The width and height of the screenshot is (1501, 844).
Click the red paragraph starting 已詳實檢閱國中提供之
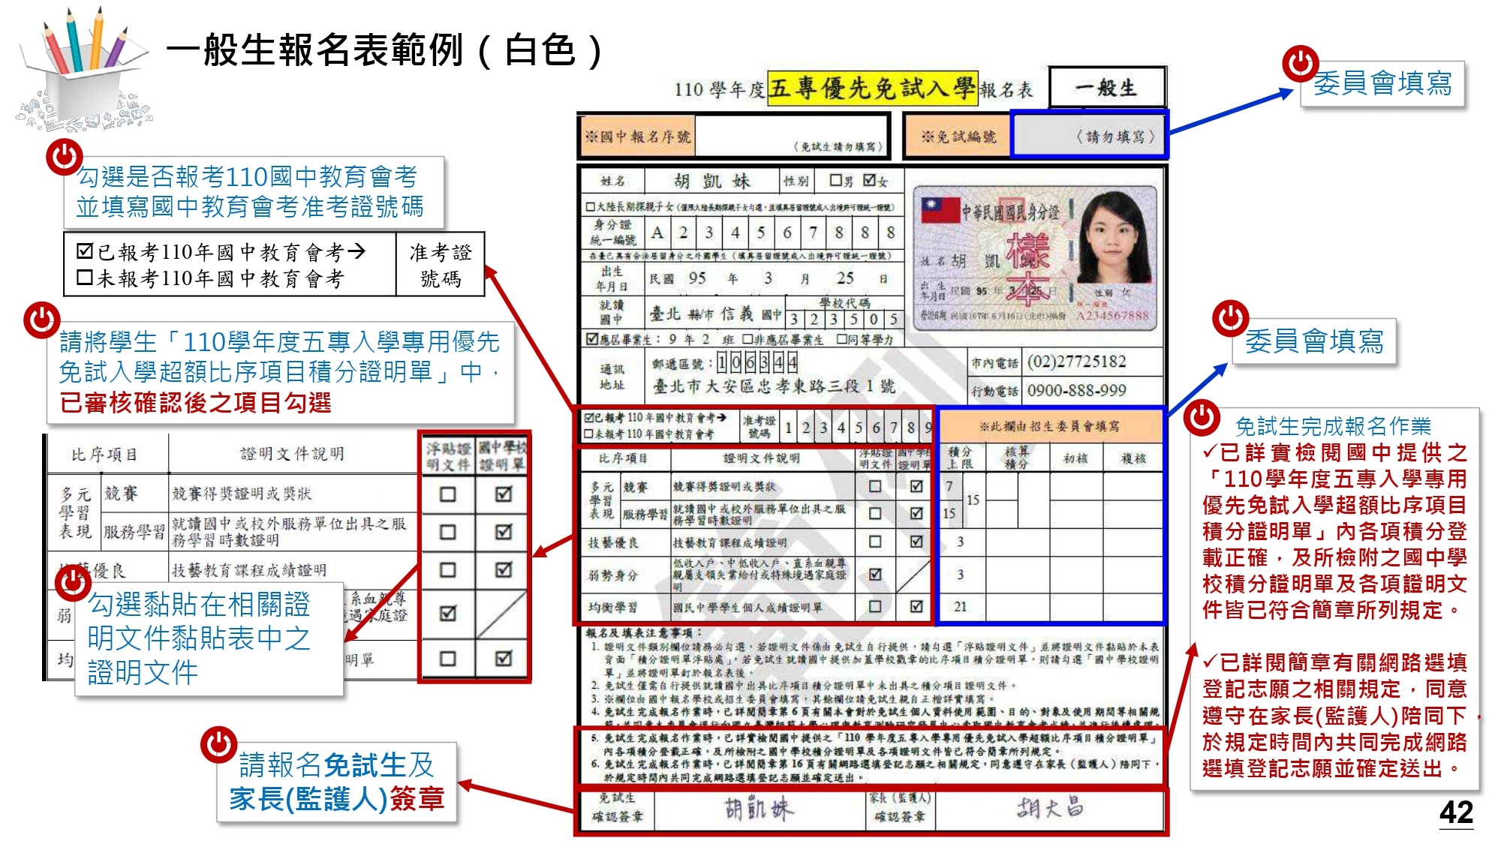pyautogui.click(x=1334, y=531)
